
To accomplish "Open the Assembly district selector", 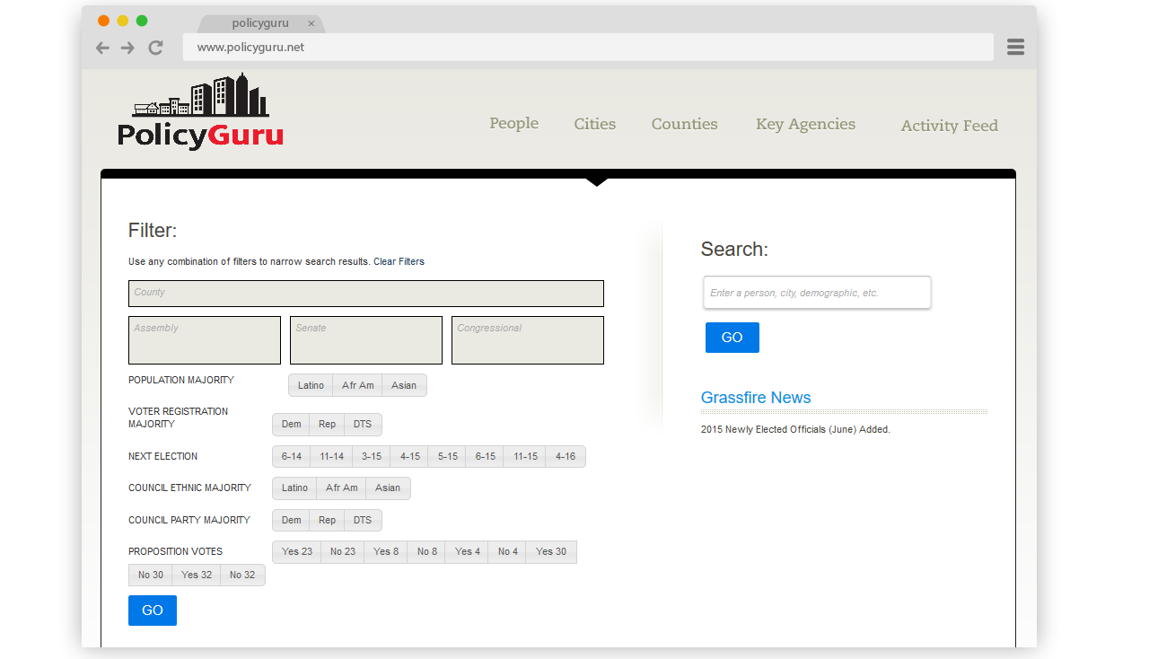I will [x=205, y=340].
